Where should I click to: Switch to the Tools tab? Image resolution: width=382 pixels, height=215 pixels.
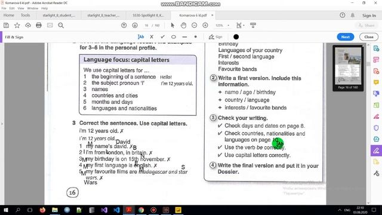[x=25, y=16]
